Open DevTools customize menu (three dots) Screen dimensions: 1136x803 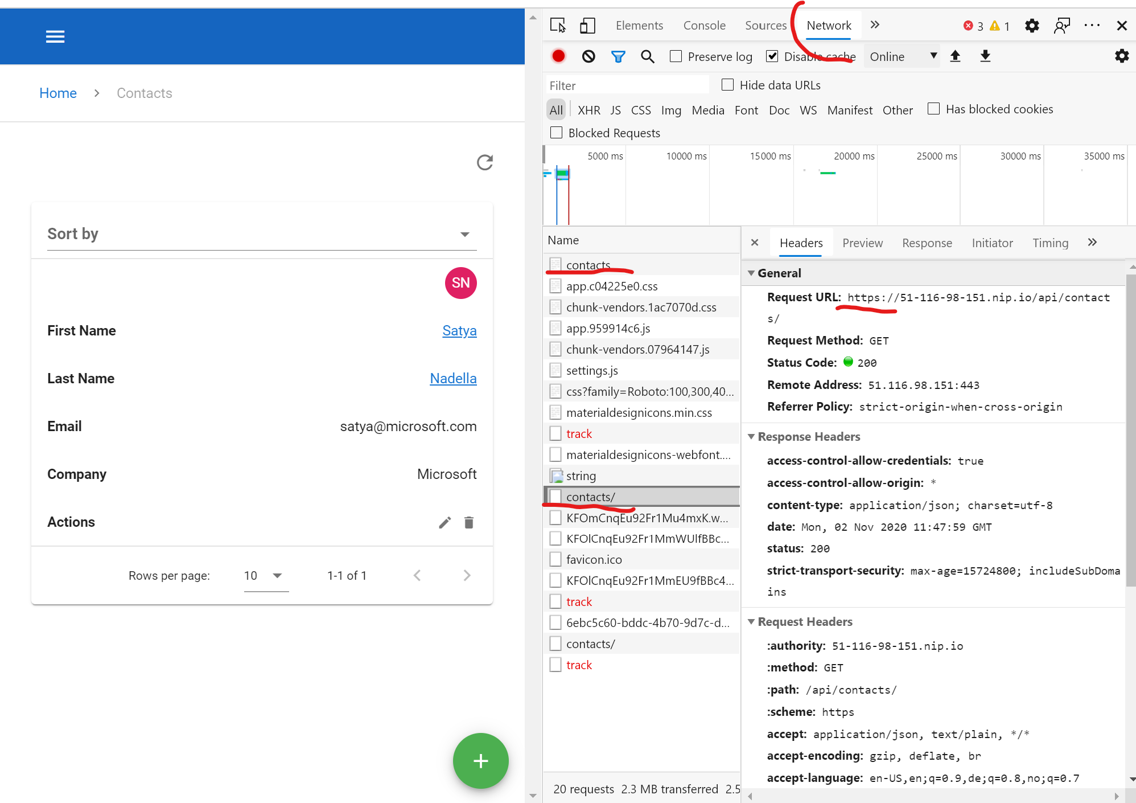pyautogui.click(x=1092, y=26)
